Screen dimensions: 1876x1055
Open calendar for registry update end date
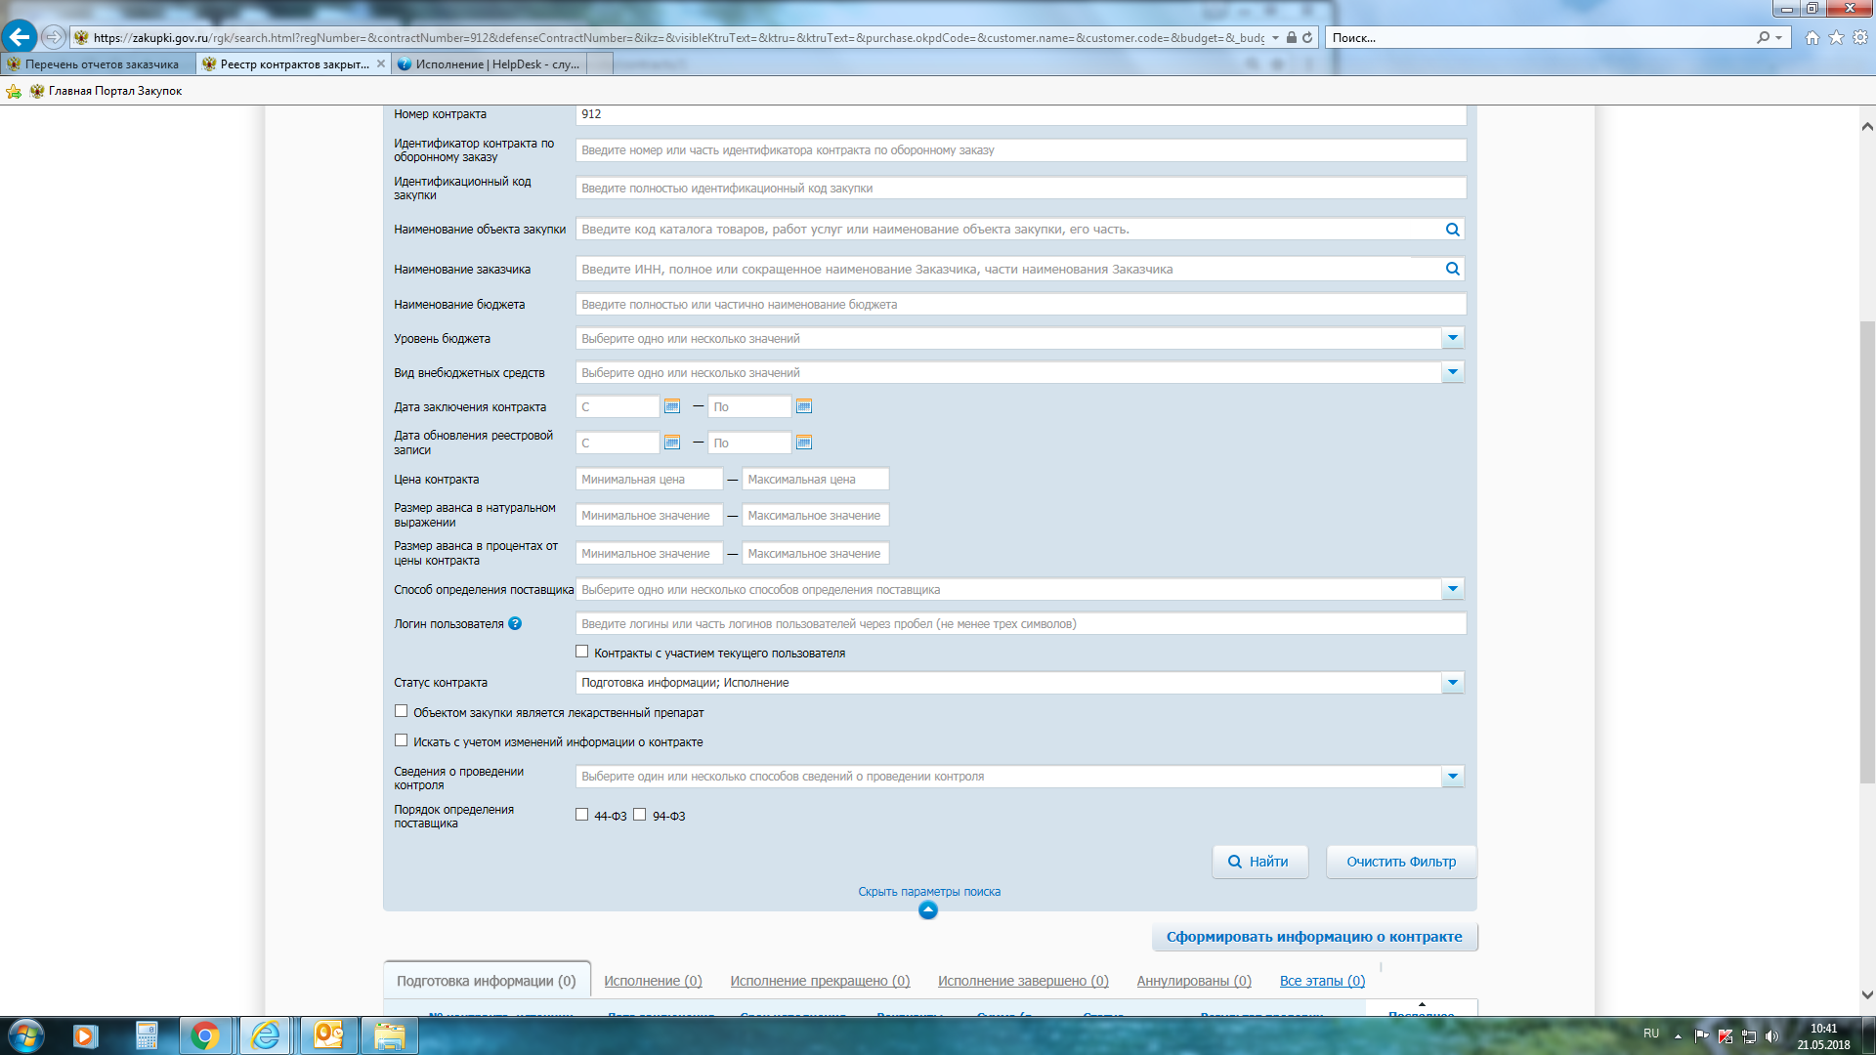coord(804,443)
